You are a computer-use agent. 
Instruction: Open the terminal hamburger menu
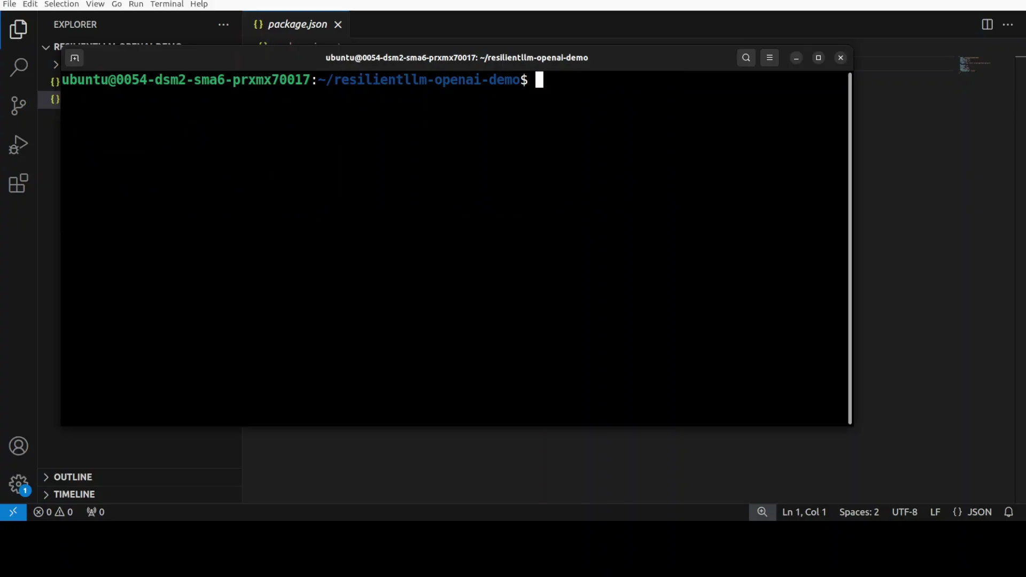click(x=770, y=58)
